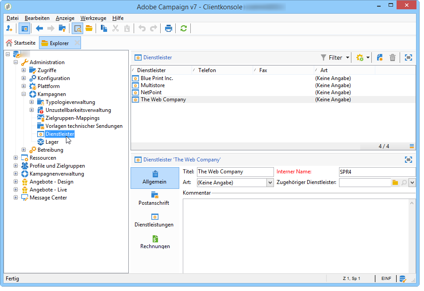Select the Dienstleistungen section
This screenshot has width=424, height=291.
[154, 221]
